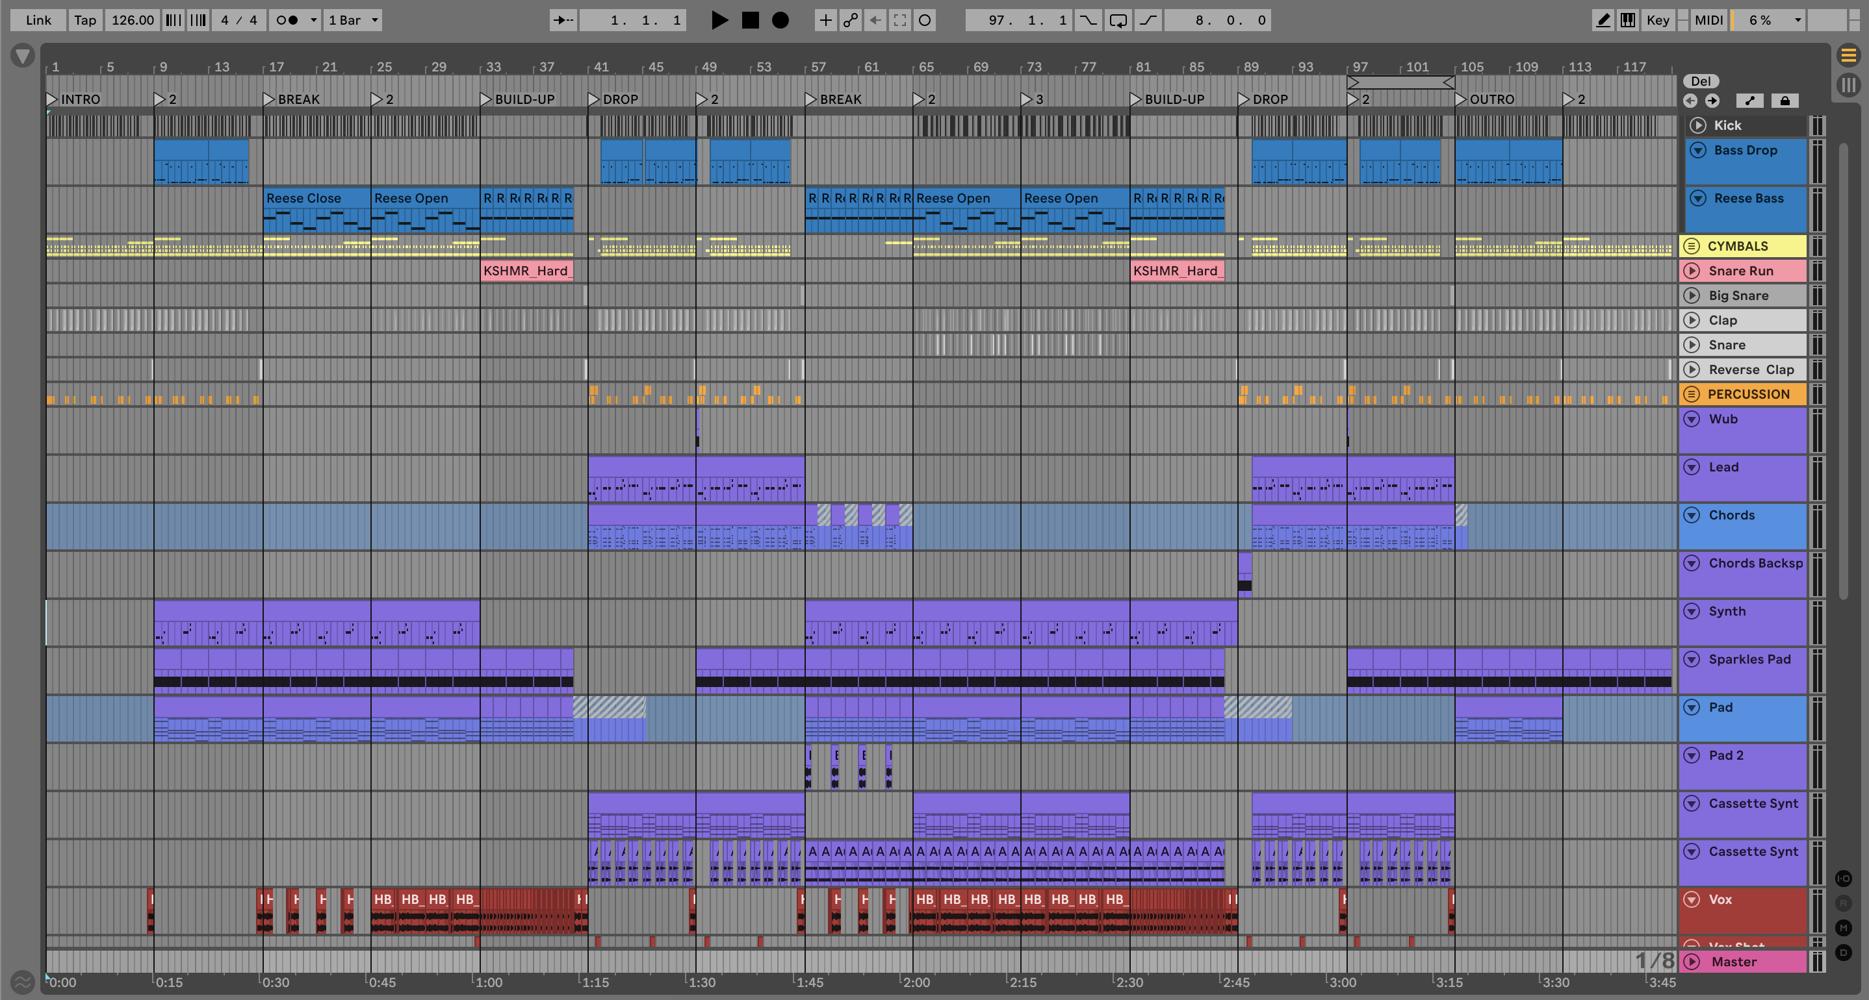Toggle Computer MIDI Keyboard icon
The height and width of the screenshot is (1000, 1869).
(x=1628, y=20)
